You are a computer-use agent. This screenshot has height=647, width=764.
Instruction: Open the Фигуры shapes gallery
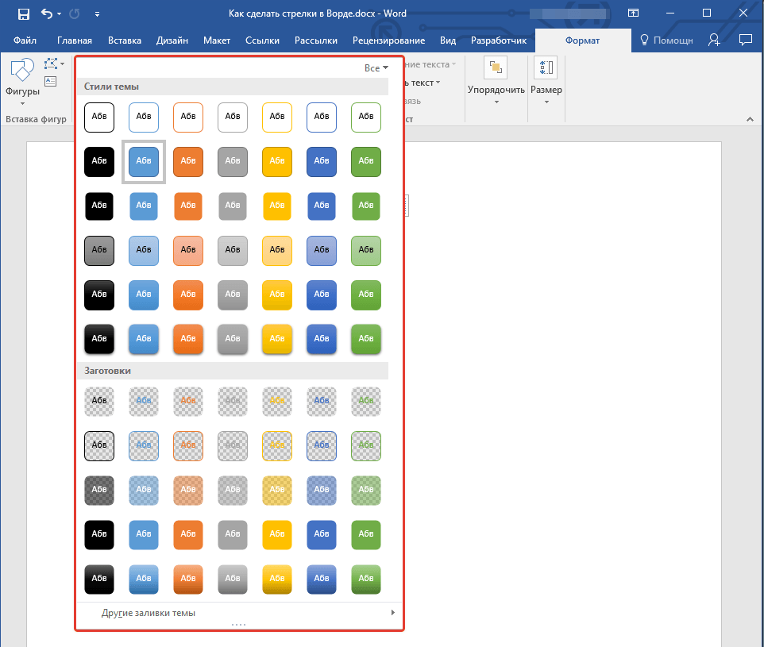click(22, 79)
